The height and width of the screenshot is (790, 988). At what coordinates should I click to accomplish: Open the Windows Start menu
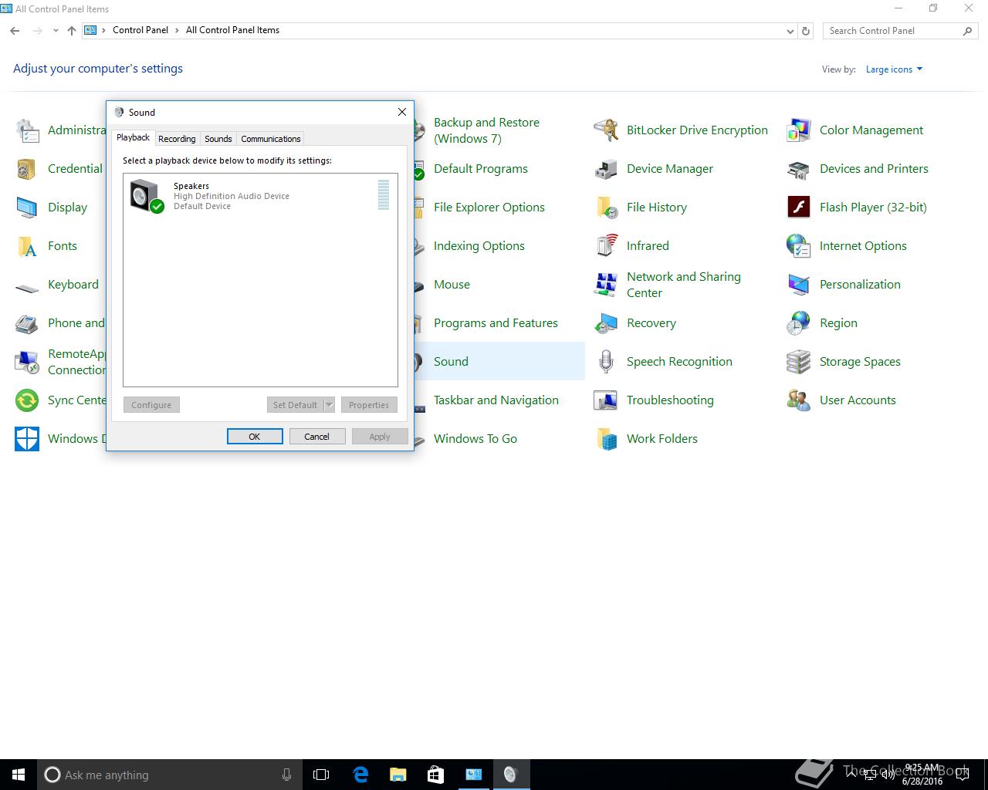point(19,775)
